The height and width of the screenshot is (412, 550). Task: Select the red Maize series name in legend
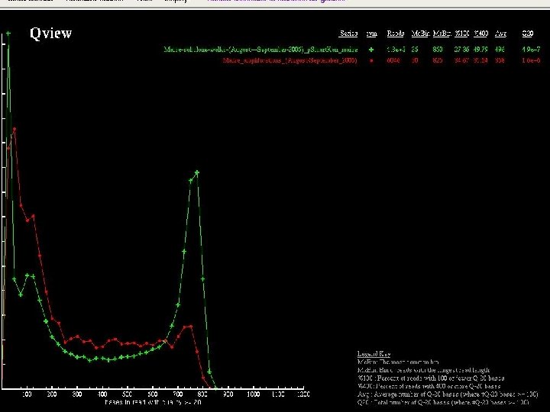[290, 59]
